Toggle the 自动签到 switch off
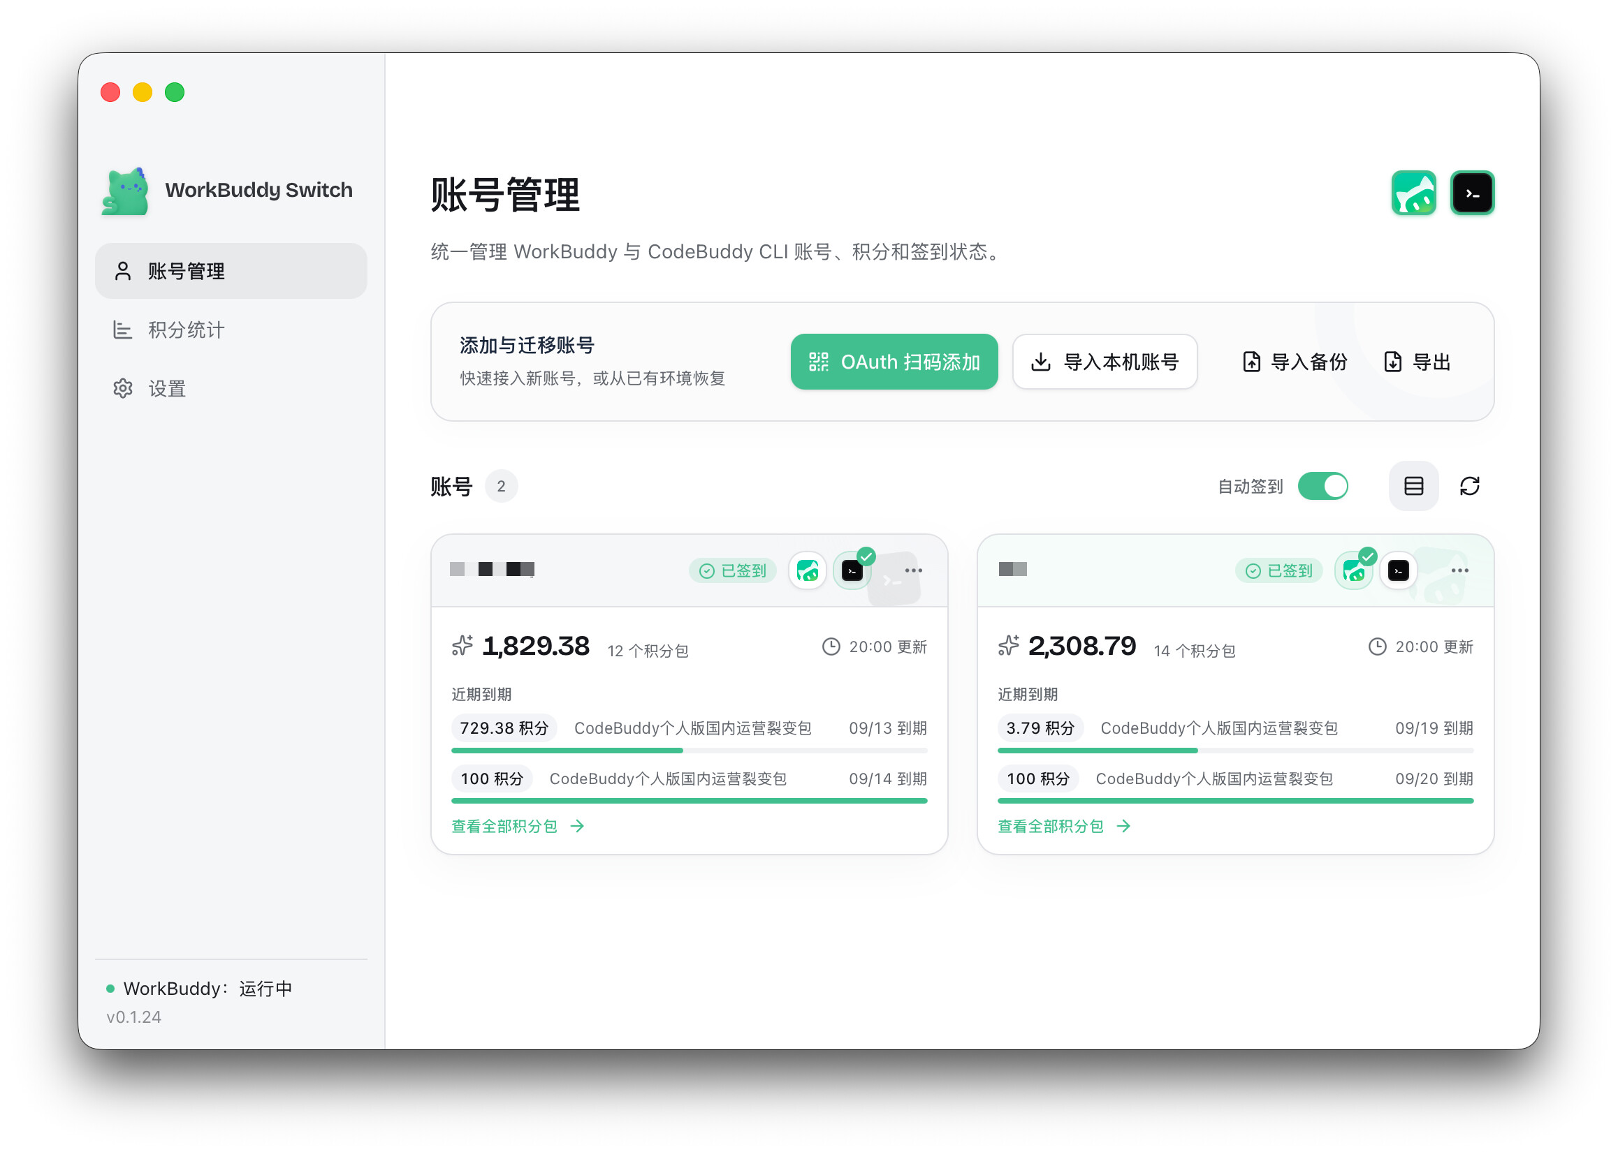Screen dimensions: 1618x1152 click(1322, 486)
